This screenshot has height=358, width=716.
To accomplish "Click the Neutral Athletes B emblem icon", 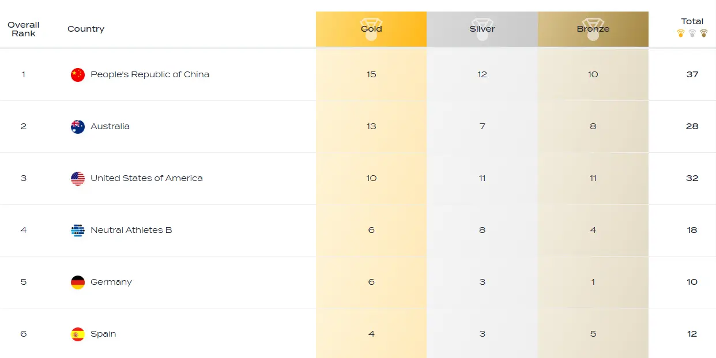I will click(x=78, y=231).
